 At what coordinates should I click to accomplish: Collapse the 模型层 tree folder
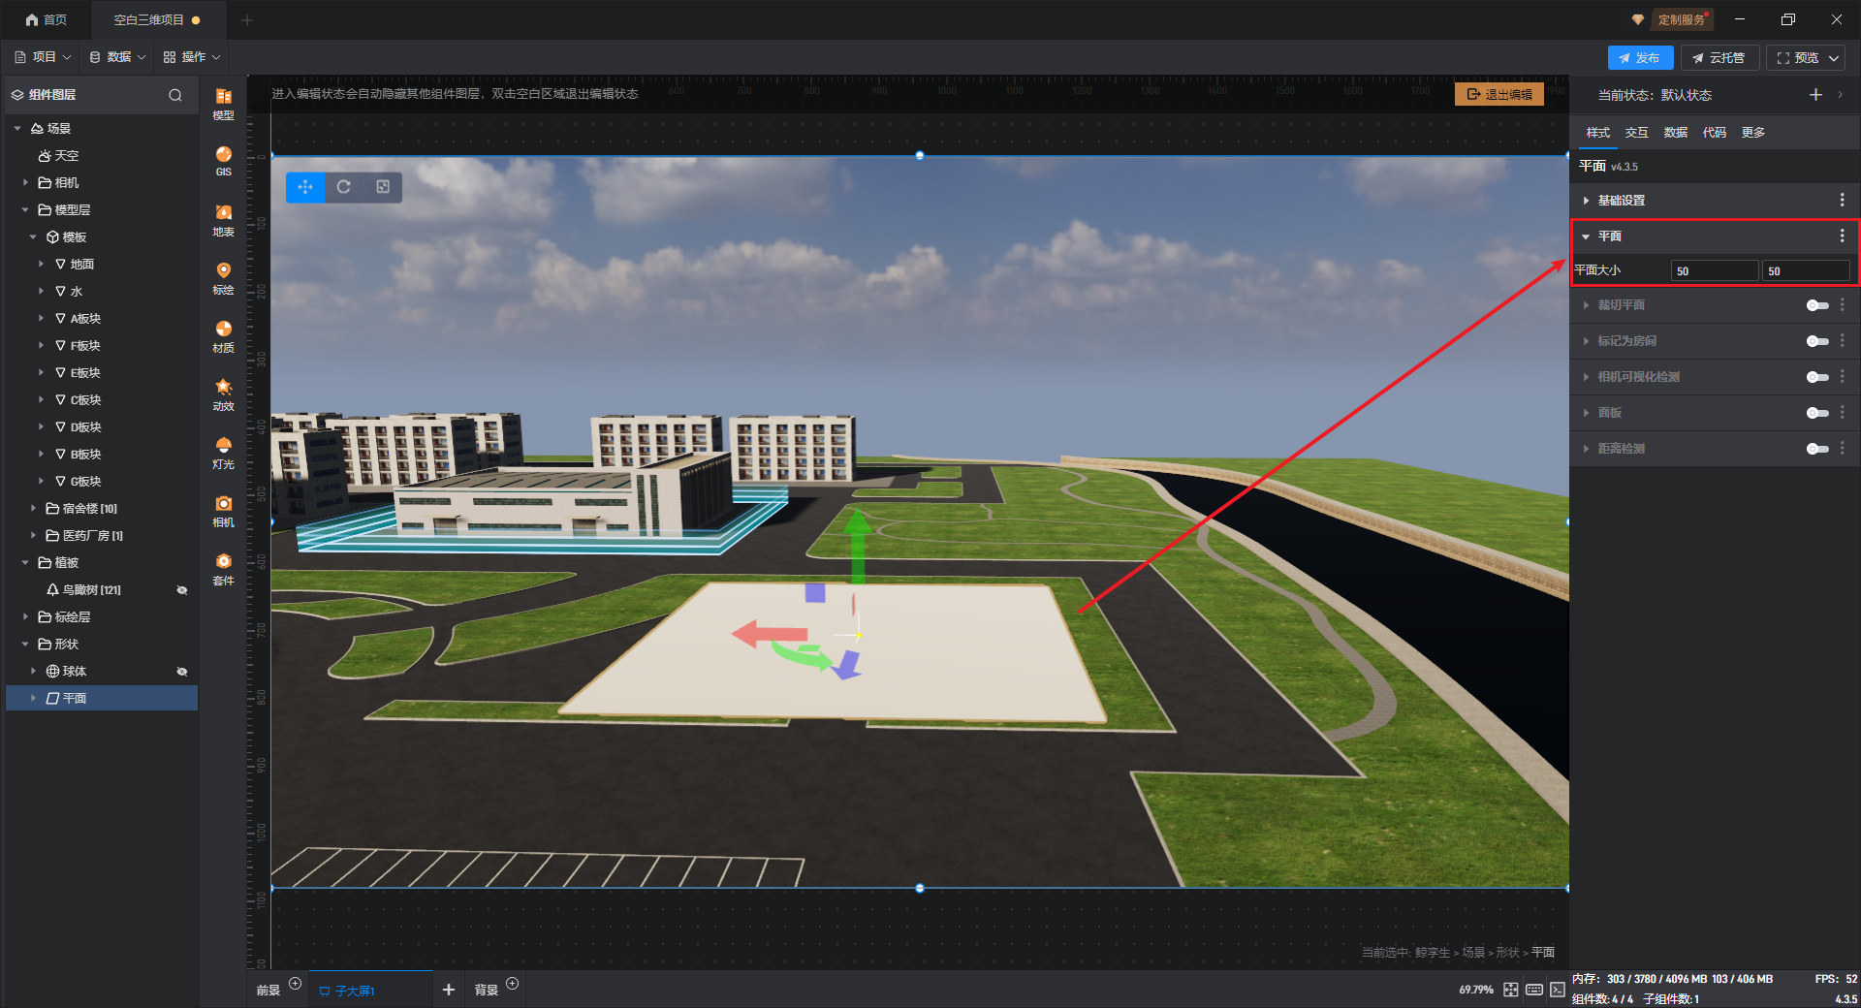[25, 210]
